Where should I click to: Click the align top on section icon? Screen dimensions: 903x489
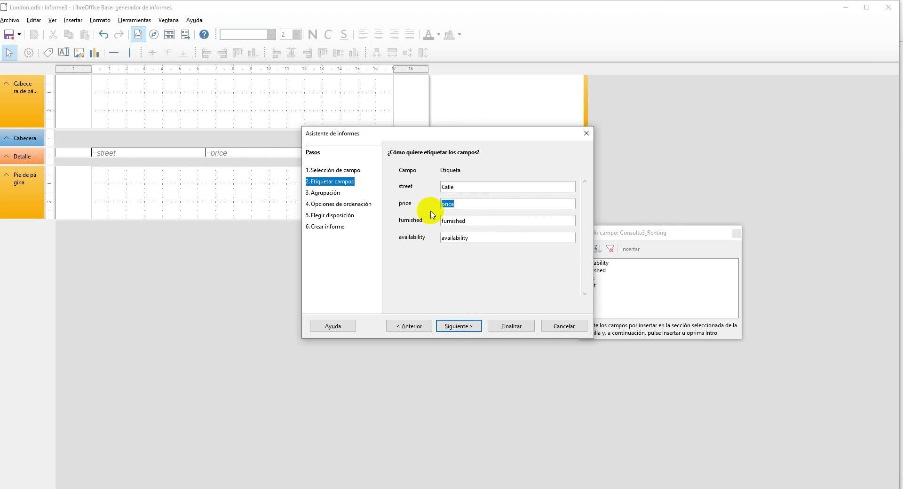238,53
